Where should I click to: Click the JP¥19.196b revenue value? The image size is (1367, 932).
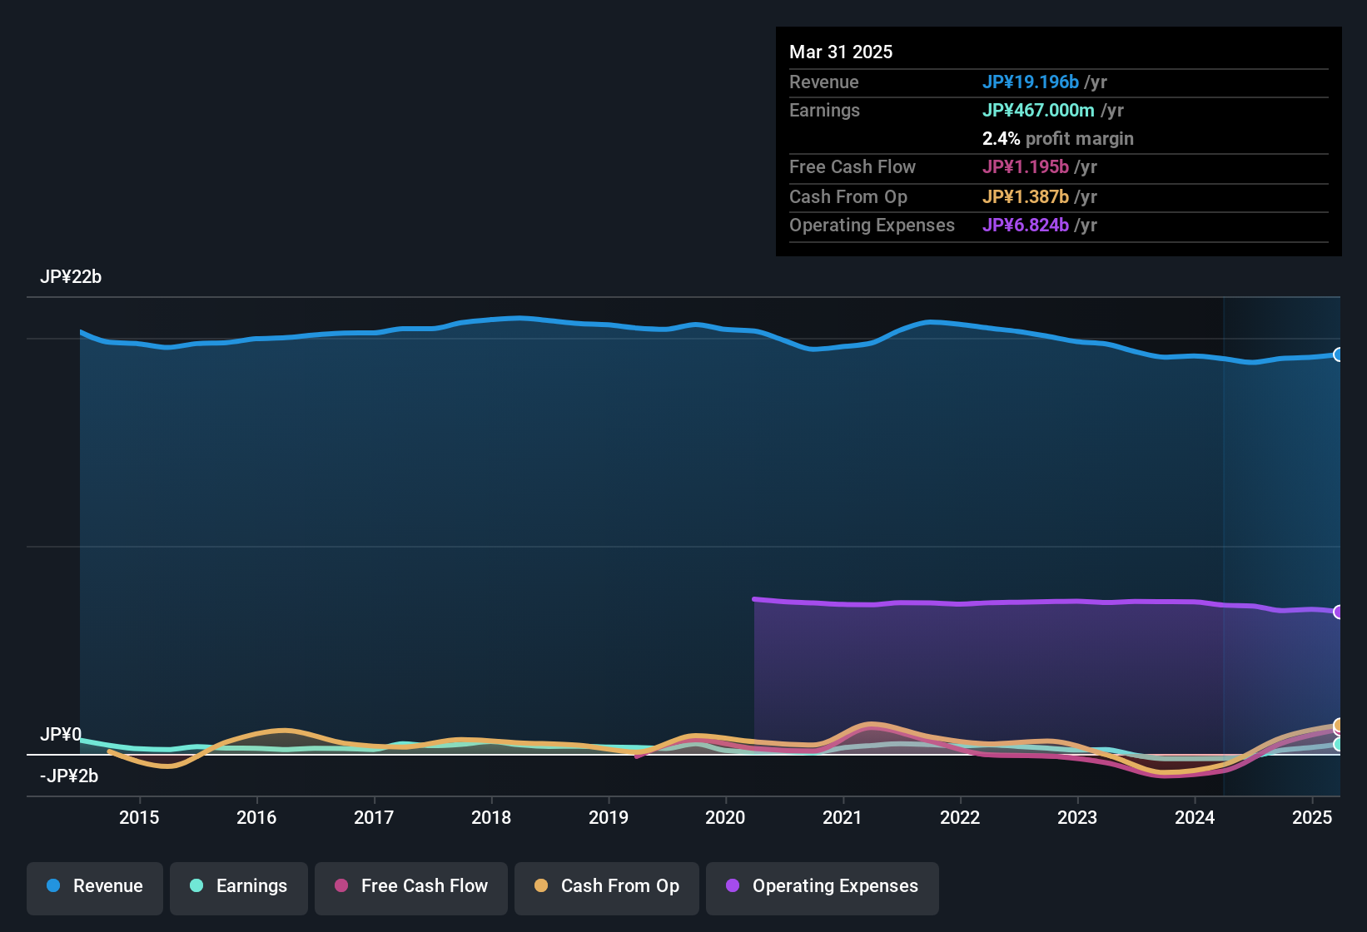click(x=1031, y=82)
